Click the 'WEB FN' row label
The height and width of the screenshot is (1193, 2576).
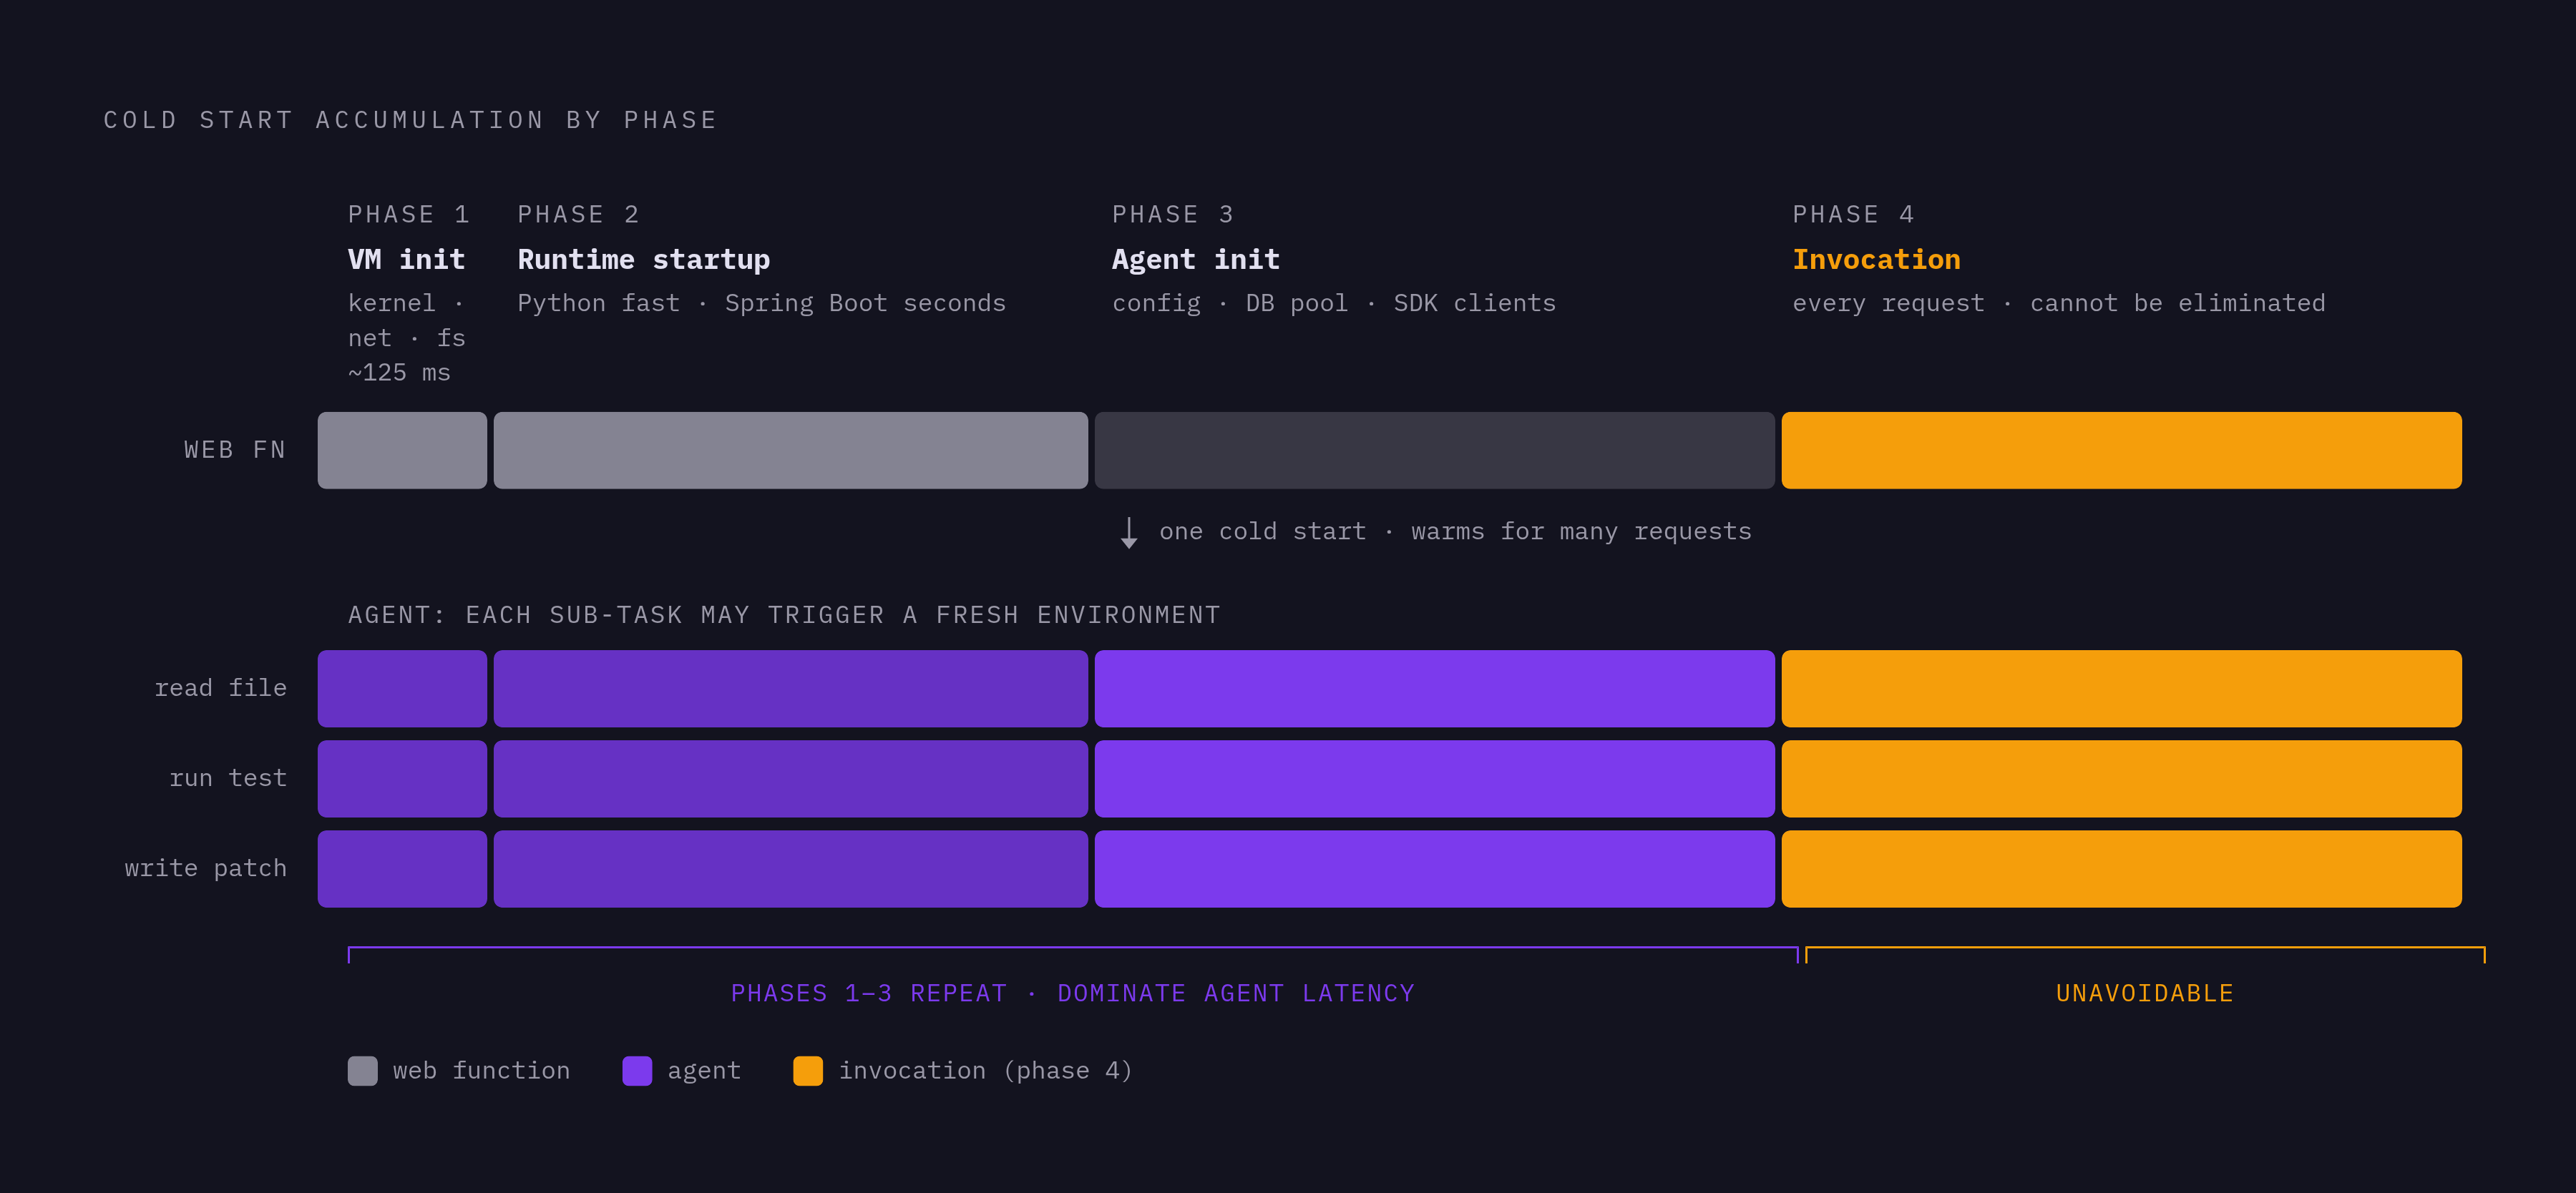tap(235, 450)
